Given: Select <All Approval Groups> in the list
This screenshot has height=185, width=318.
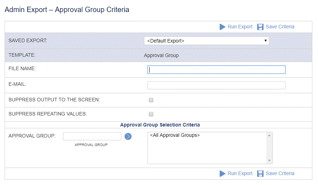Looking at the screenshot, I should tap(175, 135).
